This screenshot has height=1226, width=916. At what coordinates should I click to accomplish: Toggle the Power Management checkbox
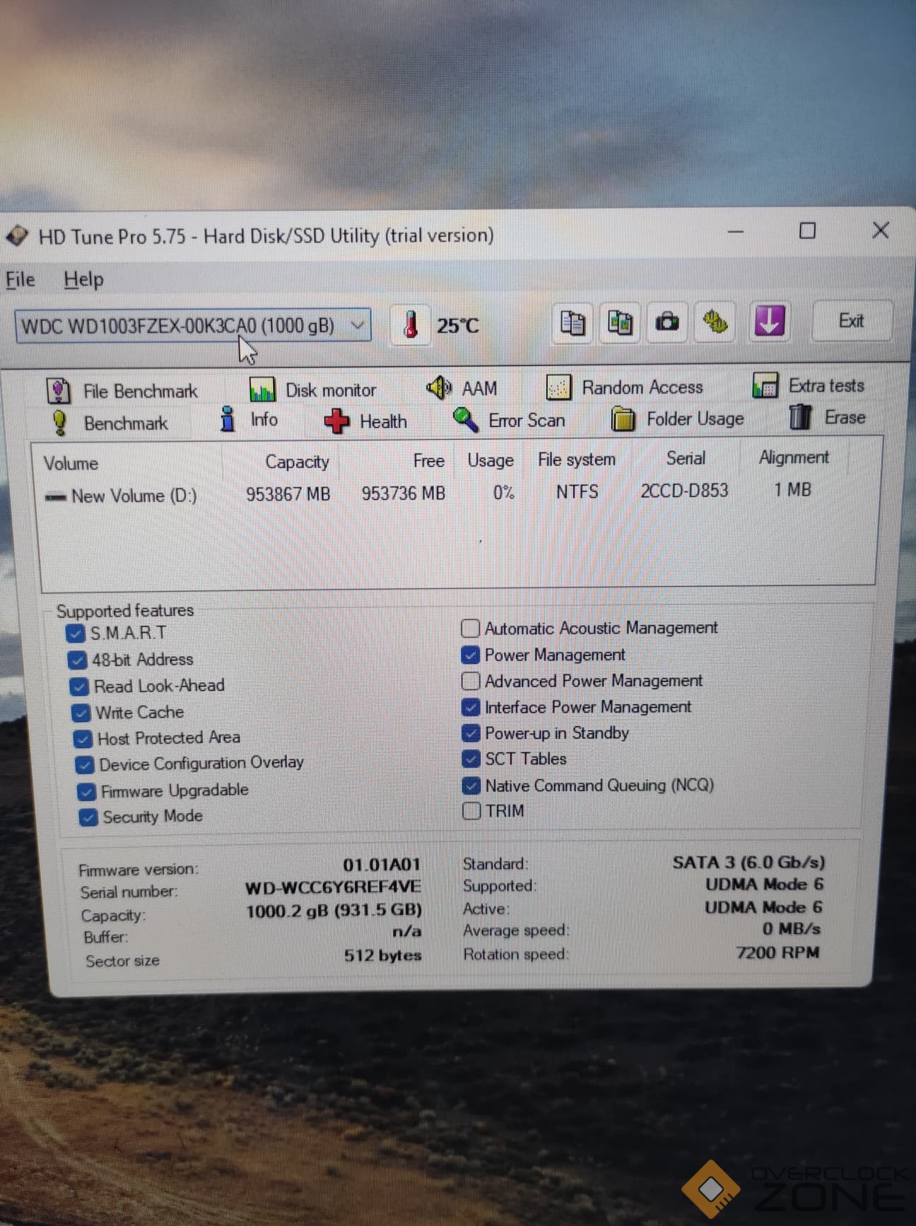470,655
